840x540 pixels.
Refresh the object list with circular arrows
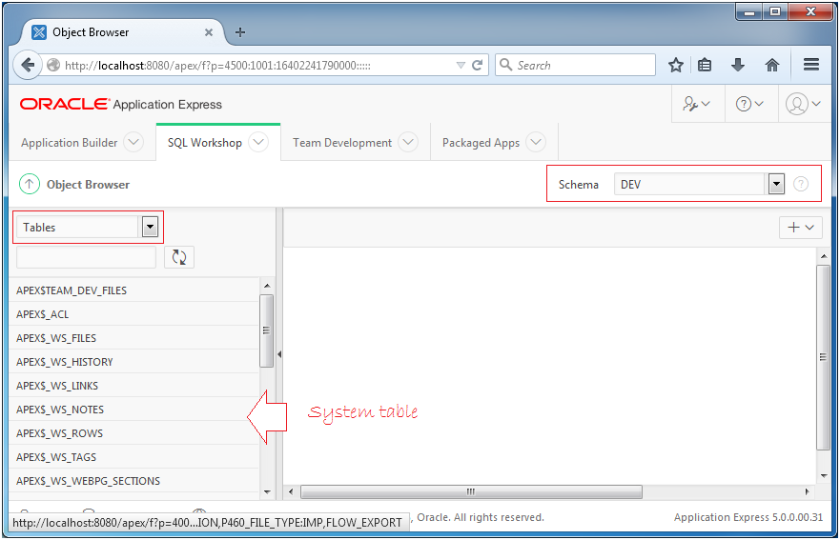(179, 257)
